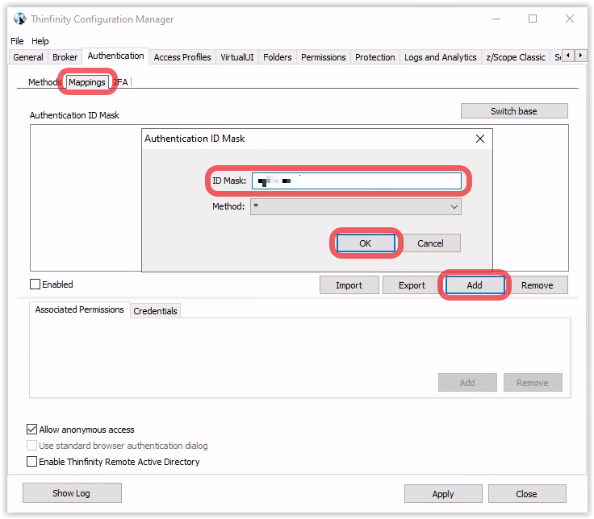Click the Export button
The width and height of the screenshot is (594, 519).
412,285
